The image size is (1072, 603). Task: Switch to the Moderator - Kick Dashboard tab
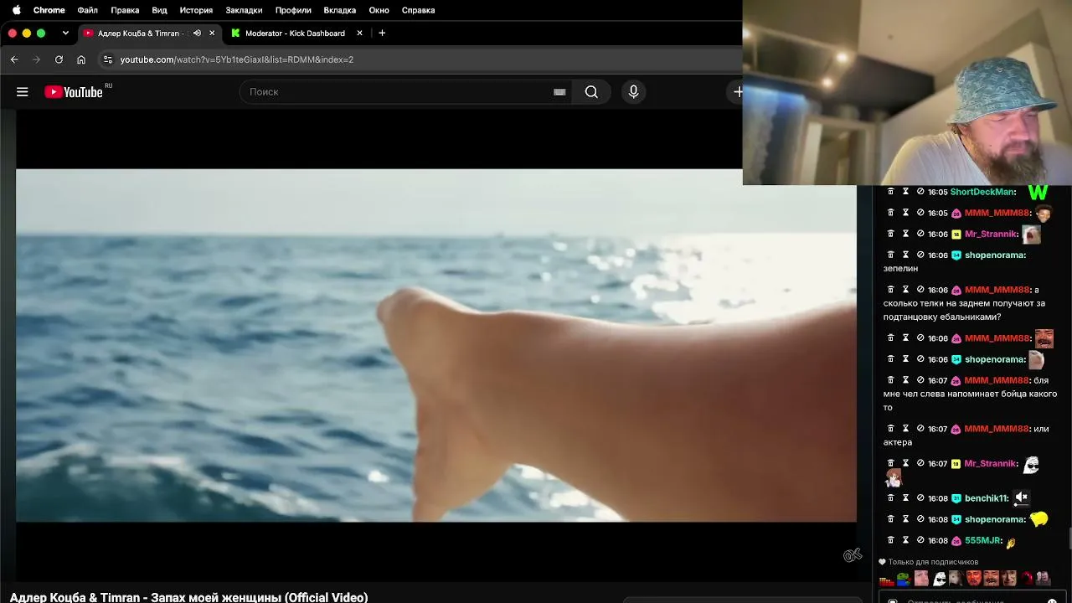pyautogui.click(x=295, y=33)
